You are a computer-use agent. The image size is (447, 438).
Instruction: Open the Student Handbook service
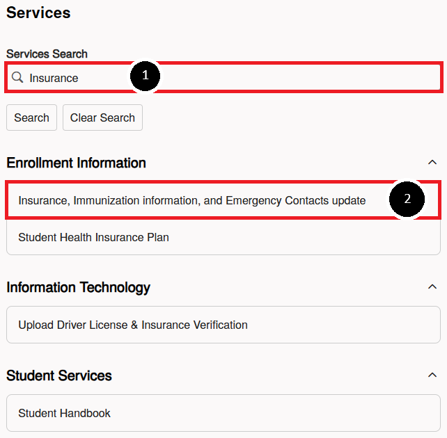click(223, 413)
